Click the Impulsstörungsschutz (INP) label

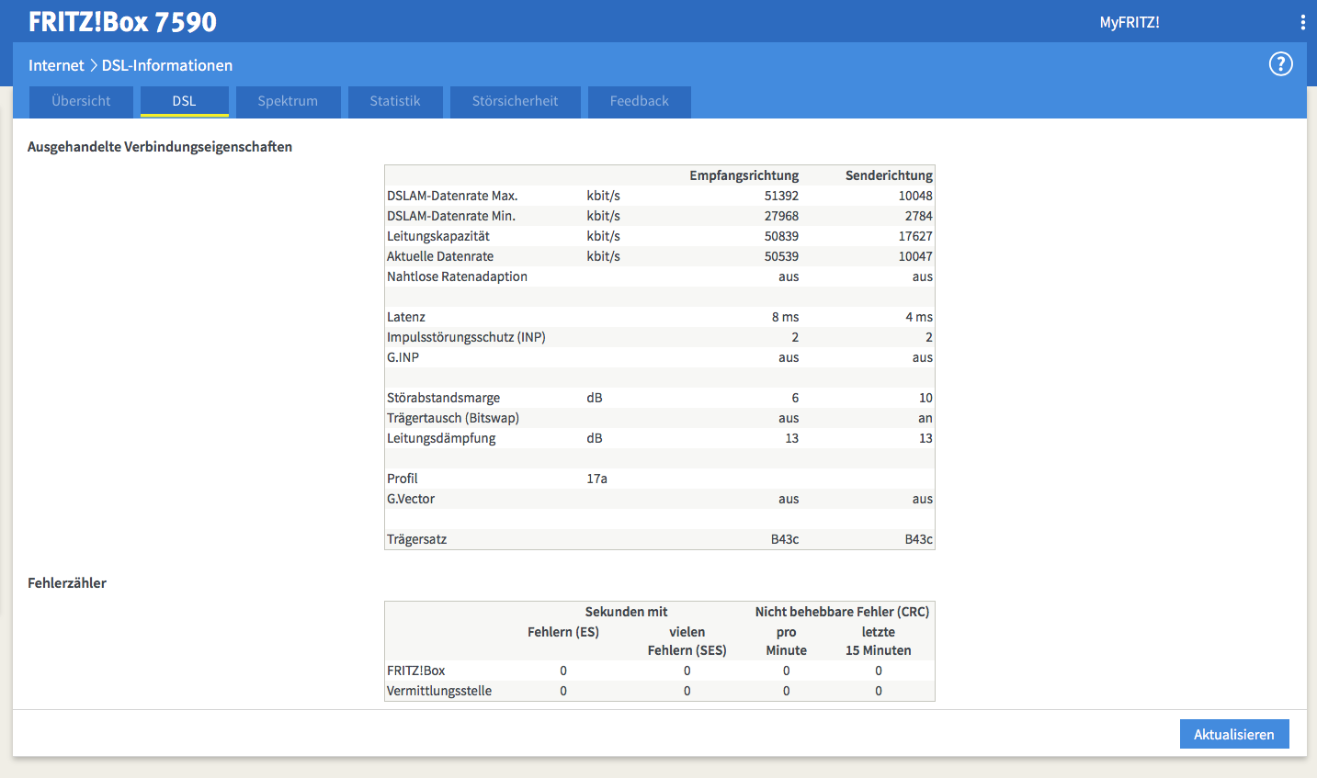coord(466,337)
